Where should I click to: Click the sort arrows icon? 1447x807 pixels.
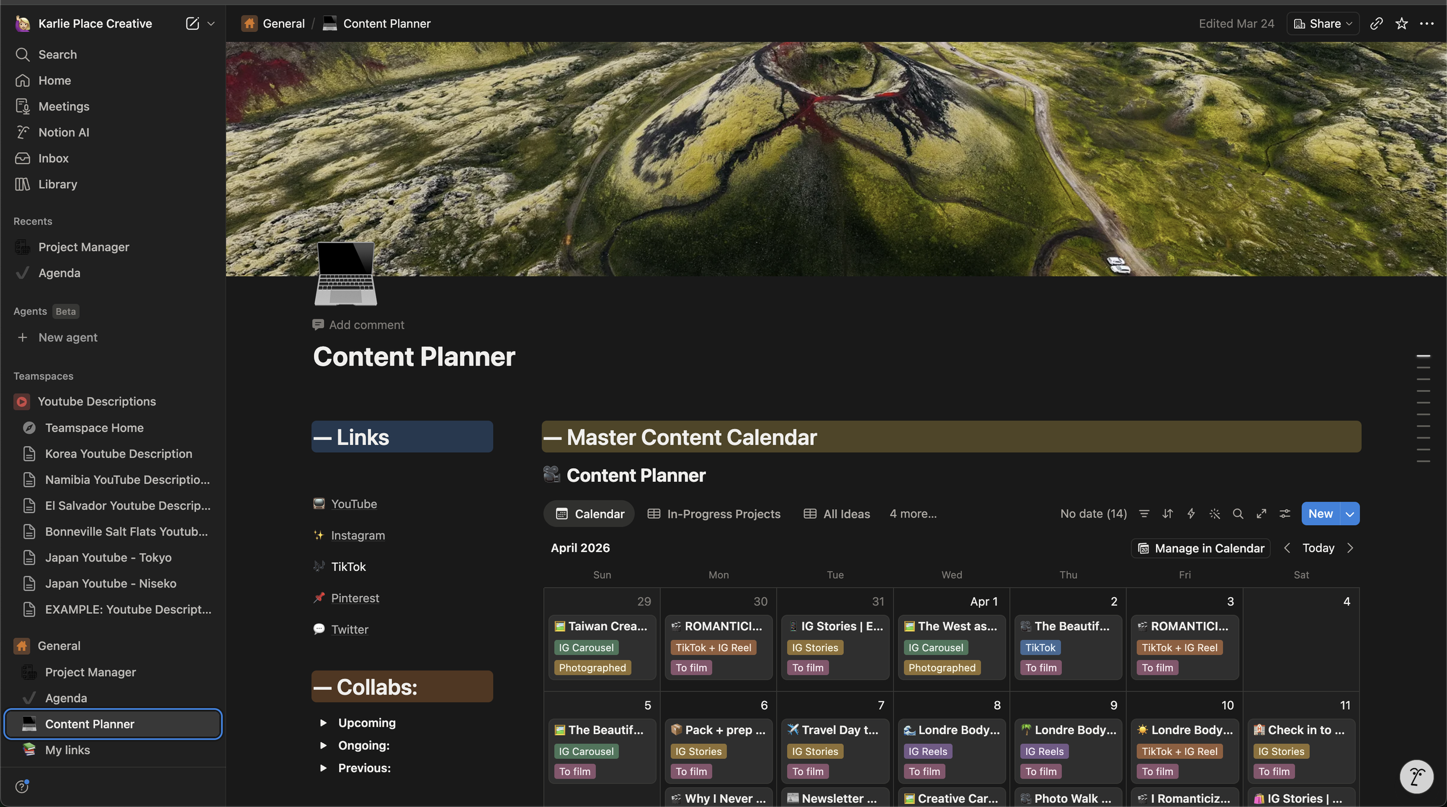click(x=1167, y=514)
